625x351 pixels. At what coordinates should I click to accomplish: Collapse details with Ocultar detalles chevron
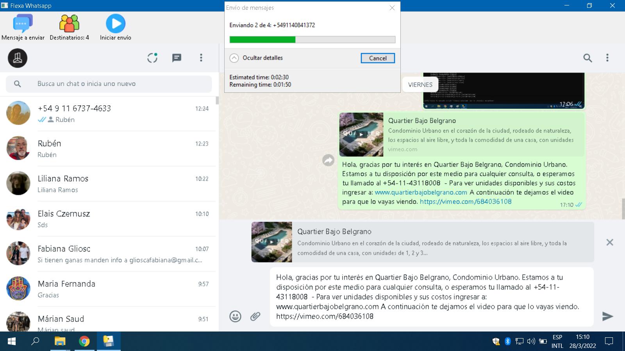(x=234, y=58)
